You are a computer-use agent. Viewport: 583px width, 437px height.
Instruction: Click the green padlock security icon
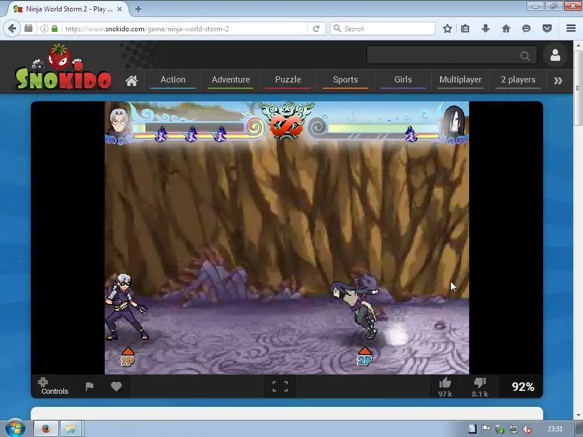(55, 28)
